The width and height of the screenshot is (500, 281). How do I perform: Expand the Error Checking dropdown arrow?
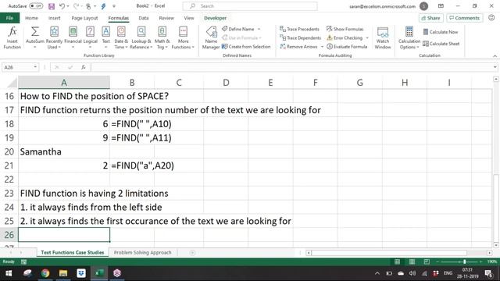[367, 38]
